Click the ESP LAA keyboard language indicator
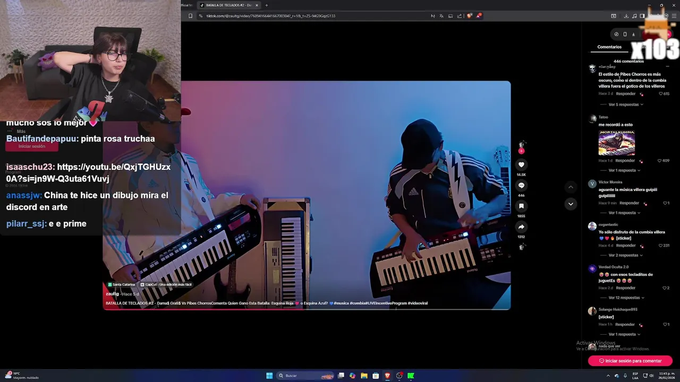Viewport: 680px width, 382px height. [x=635, y=376]
